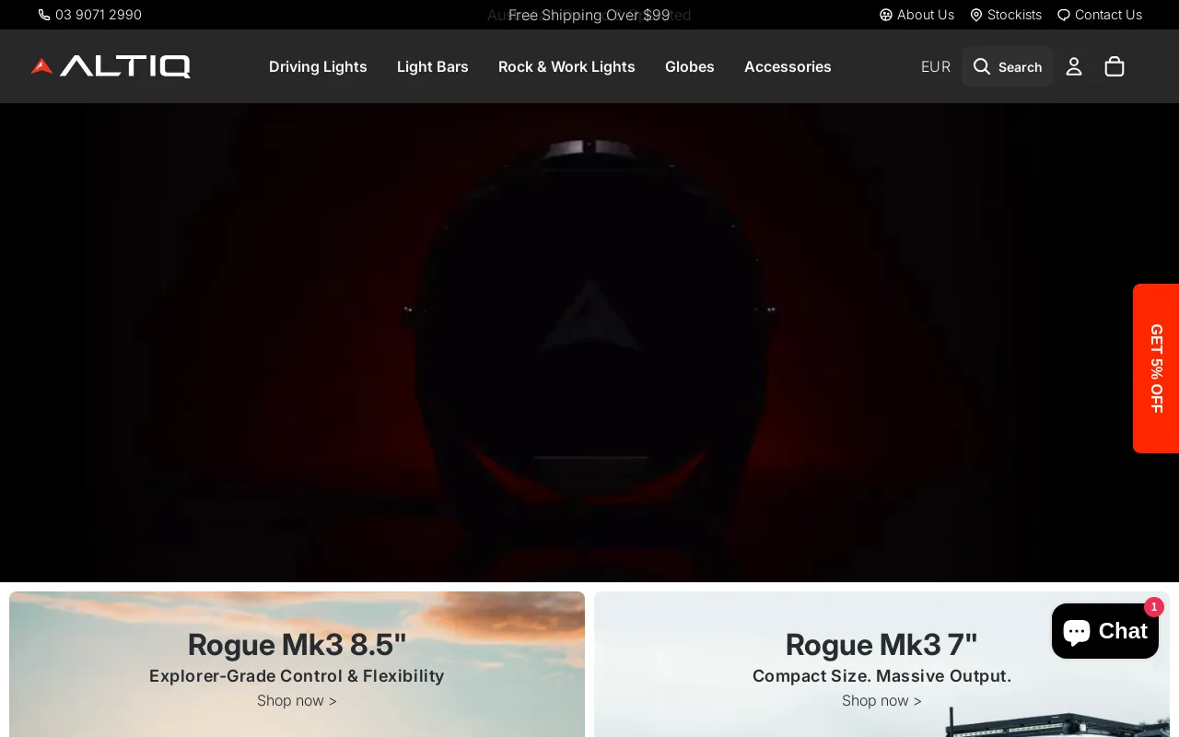Expand the Light Bars menu

coord(433,66)
